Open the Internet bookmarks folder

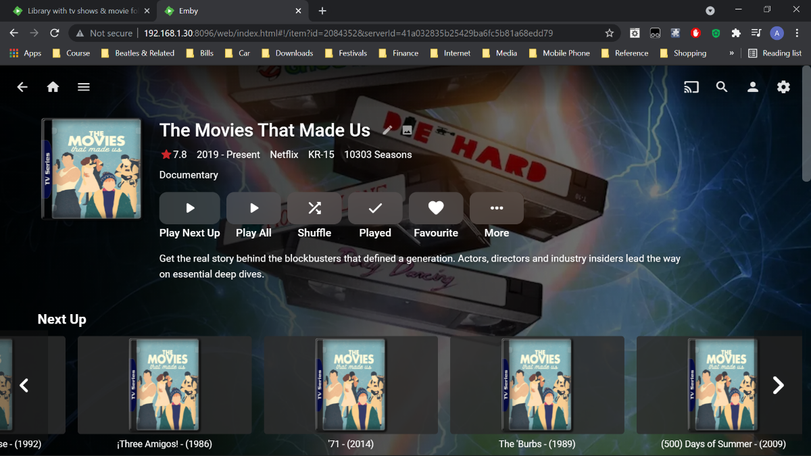[450, 53]
